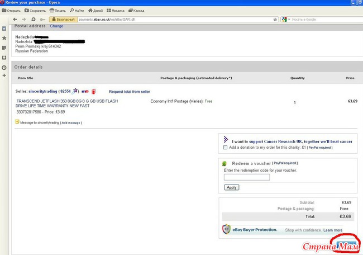The image size is (363, 255).
Task: Focus the Google search field
Action: pyautogui.click(x=327, y=20)
